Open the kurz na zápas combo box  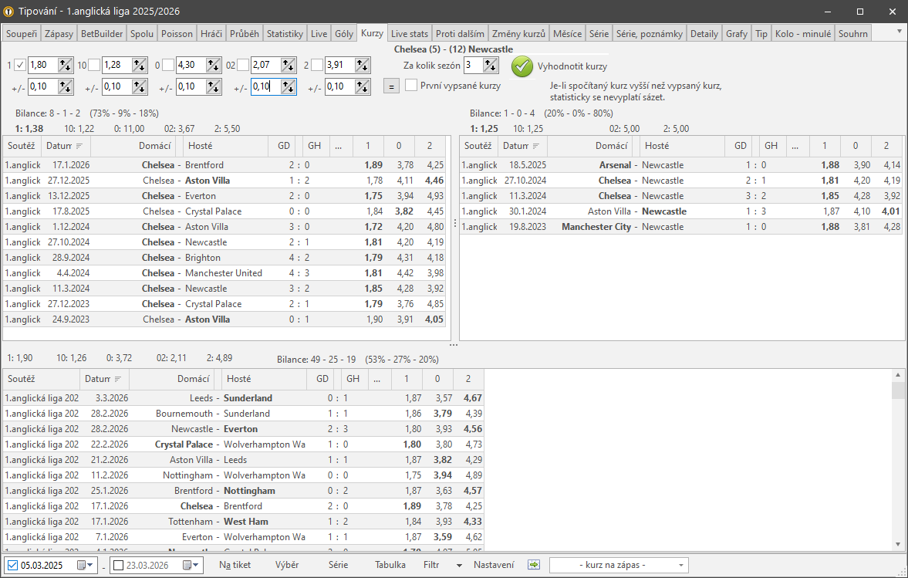coord(618,566)
